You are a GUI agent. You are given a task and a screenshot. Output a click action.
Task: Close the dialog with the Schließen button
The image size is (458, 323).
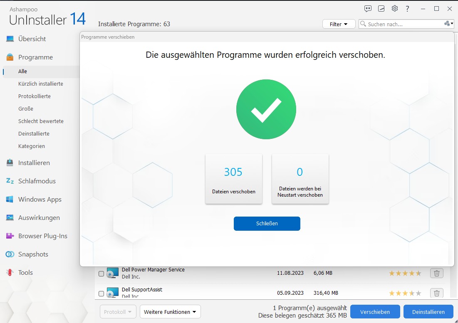pos(267,224)
